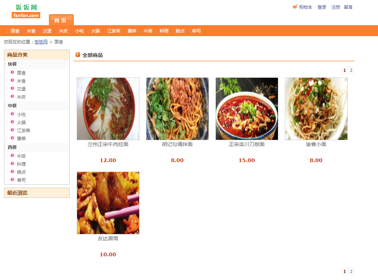Select 糕点 in the orange navigation bar
The image size is (378, 280).
click(180, 31)
